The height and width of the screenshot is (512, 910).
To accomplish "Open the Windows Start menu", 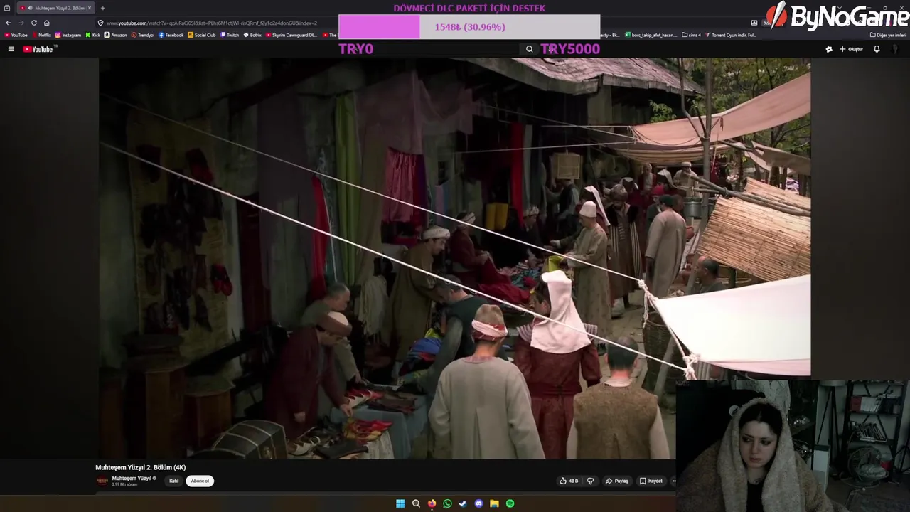I will [x=400, y=503].
